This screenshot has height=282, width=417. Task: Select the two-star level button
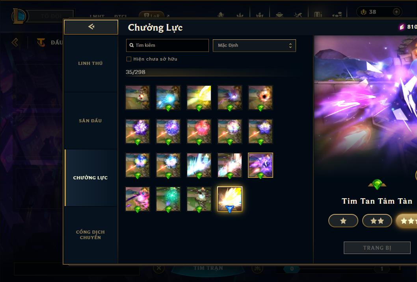(x=377, y=221)
